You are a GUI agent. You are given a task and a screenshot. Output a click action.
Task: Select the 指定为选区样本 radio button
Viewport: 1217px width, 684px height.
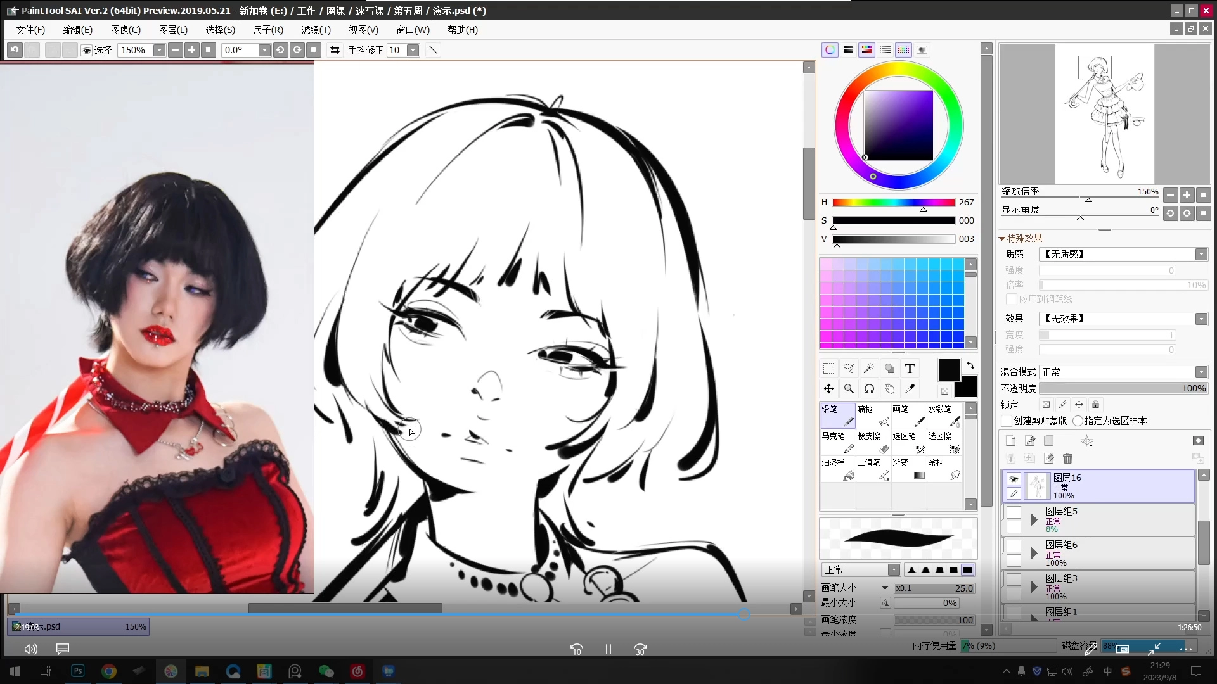coord(1078,421)
